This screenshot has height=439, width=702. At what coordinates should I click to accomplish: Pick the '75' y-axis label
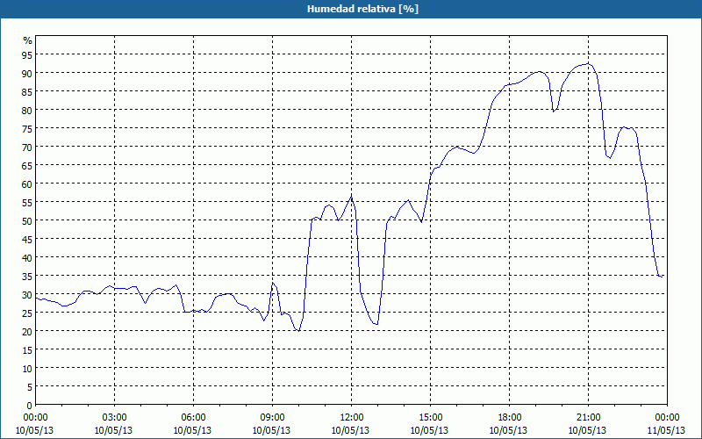(27, 128)
